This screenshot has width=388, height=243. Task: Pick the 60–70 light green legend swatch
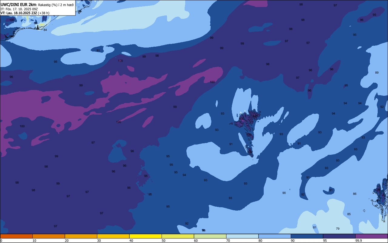(210, 236)
